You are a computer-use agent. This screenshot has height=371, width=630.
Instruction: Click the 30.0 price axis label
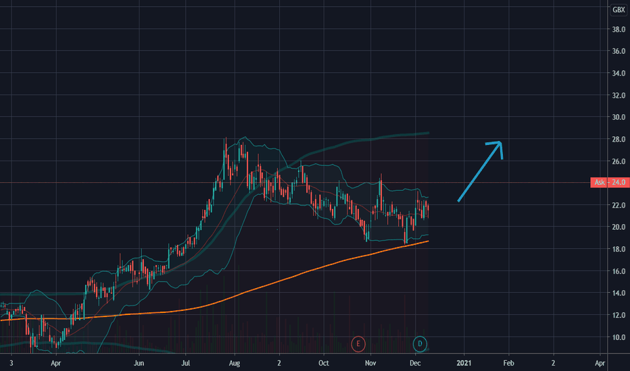pyautogui.click(x=619, y=117)
